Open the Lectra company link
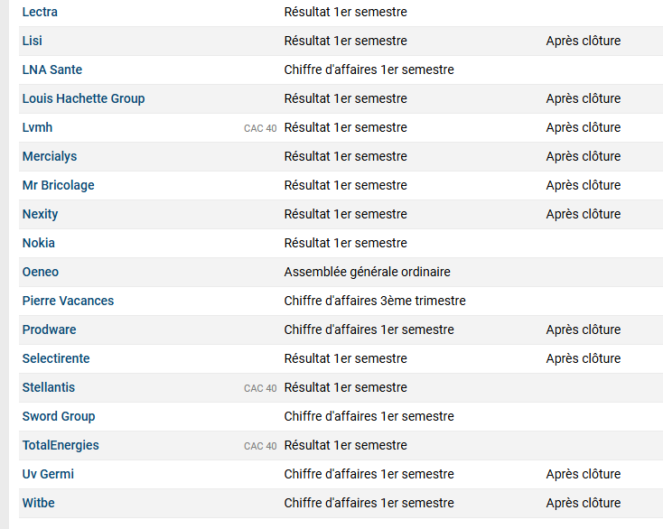This screenshot has width=663, height=529. point(40,12)
